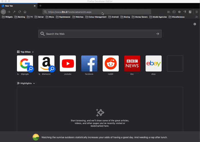Click the search arrow submit button
This screenshot has width=200, height=142.
[x=157, y=34]
